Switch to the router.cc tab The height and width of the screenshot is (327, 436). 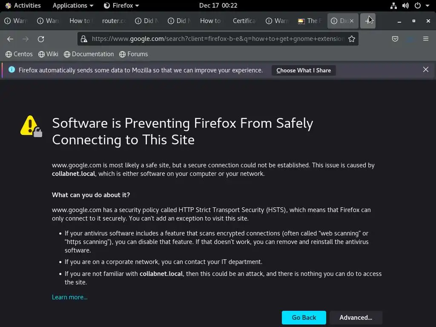pos(114,21)
